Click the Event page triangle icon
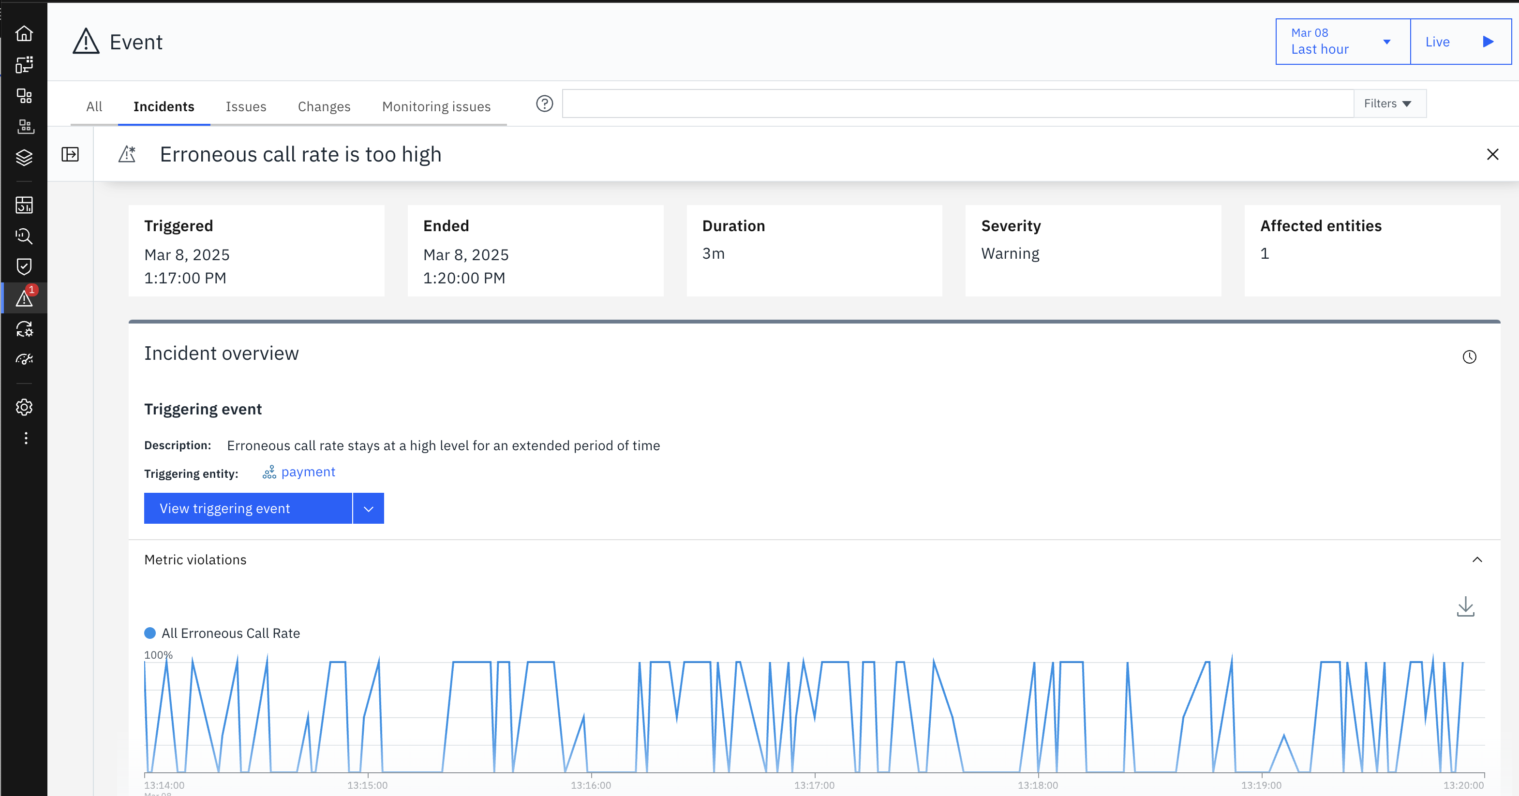1519x796 pixels. click(x=86, y=42)
